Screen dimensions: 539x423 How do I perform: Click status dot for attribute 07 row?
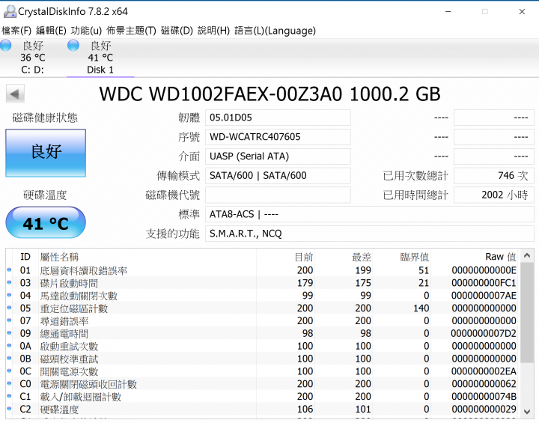point(9,320)
